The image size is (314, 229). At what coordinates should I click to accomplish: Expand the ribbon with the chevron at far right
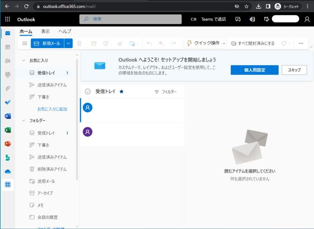pyautogui.click(x=311, y=47)
